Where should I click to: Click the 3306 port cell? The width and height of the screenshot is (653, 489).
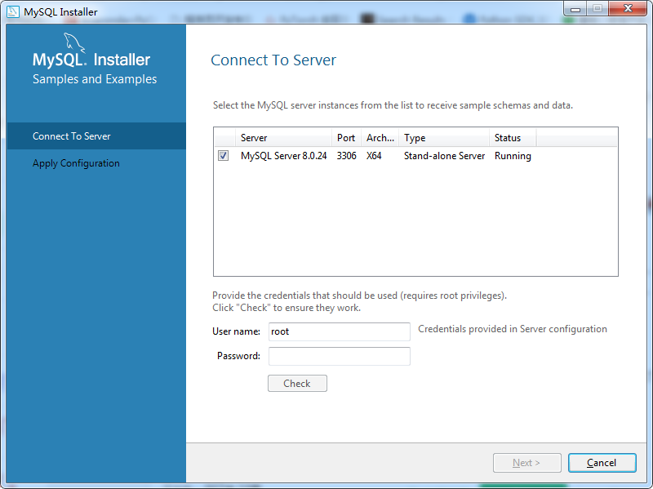coord(346,156)
